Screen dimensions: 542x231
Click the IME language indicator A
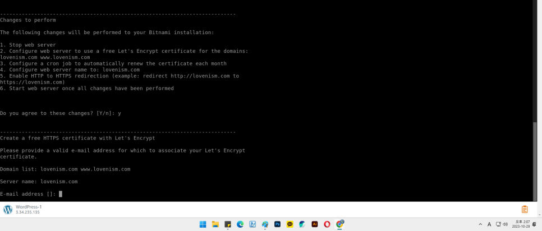tap(489, 224)
